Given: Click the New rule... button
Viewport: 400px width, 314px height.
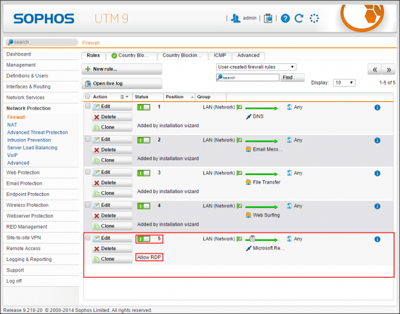Looking at the screenshot, I should (122, 69).
